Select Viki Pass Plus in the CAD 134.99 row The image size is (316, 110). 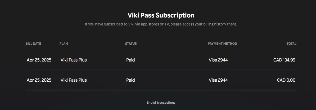click(x=74, y=60)
